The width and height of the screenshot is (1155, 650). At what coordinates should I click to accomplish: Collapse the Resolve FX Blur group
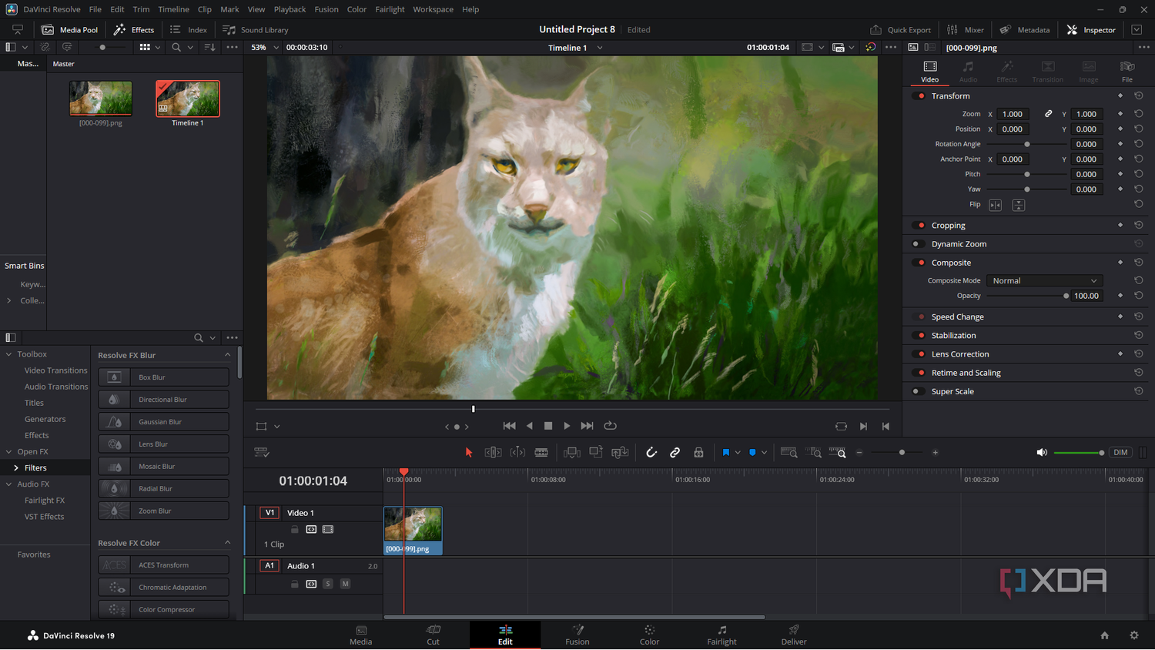click(x=227, y=355)
